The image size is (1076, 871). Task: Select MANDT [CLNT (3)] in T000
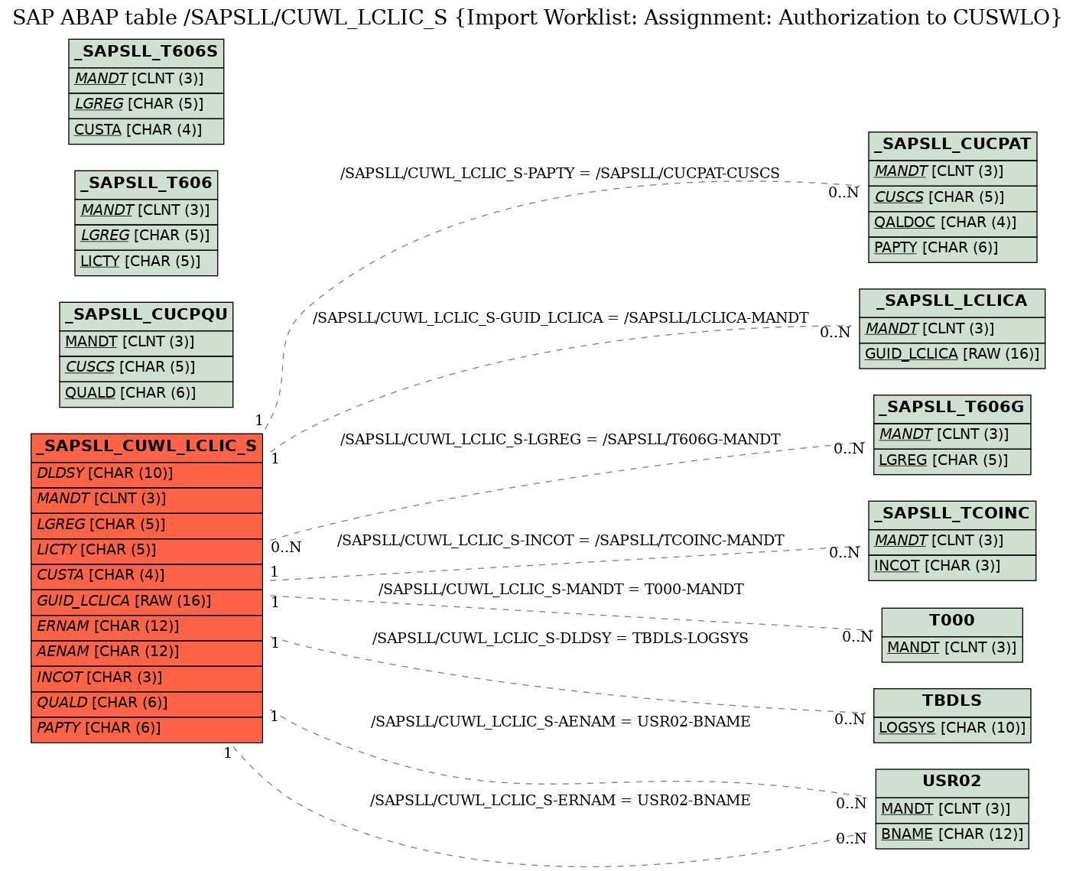(x=952, y=648)
